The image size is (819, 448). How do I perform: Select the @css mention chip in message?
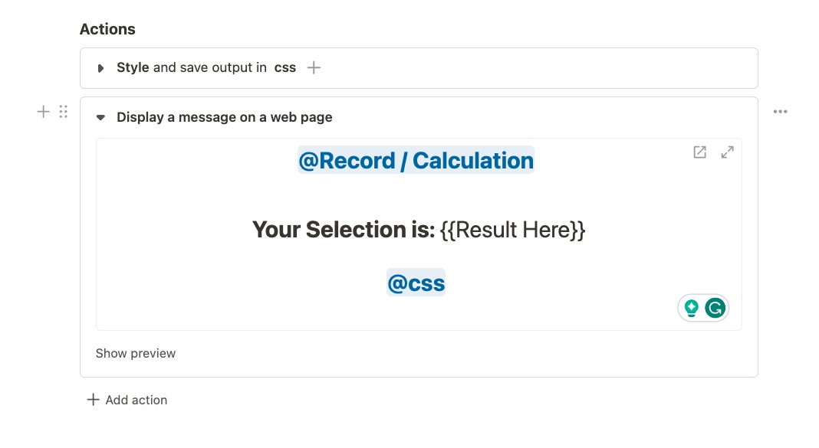(x=416, y=283)
